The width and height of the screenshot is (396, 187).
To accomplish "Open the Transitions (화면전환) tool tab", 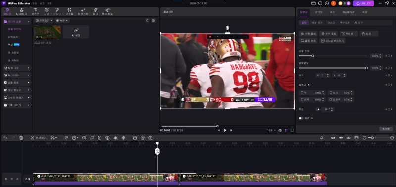I will click(x=83, y=11).
